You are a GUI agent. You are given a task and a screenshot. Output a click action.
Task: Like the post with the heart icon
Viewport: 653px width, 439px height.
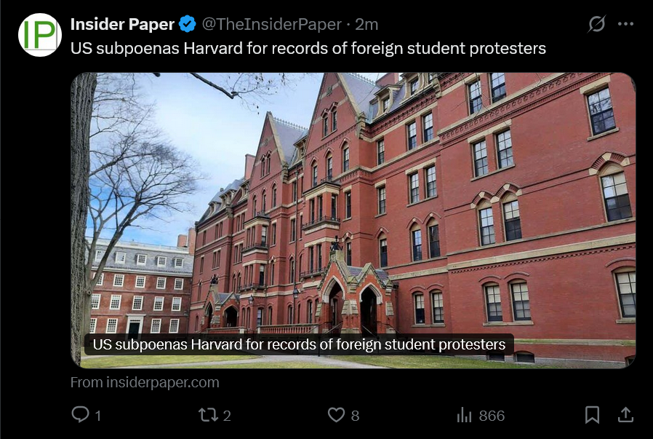click(336, 415)
